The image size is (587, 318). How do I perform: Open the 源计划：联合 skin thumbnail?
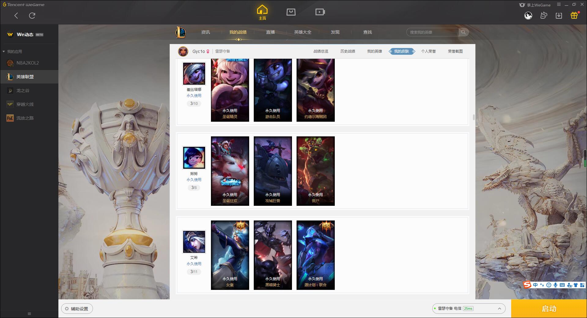click(316, 255)
